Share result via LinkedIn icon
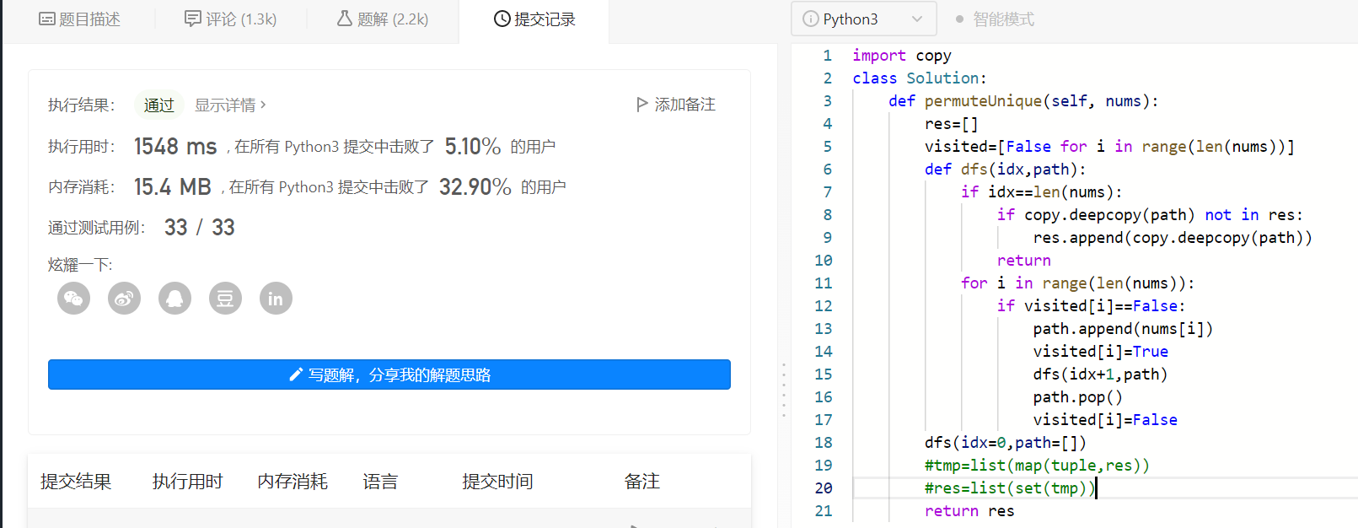Image resolution: width=1358 pixels, height=528 pixels. (276, 299)
